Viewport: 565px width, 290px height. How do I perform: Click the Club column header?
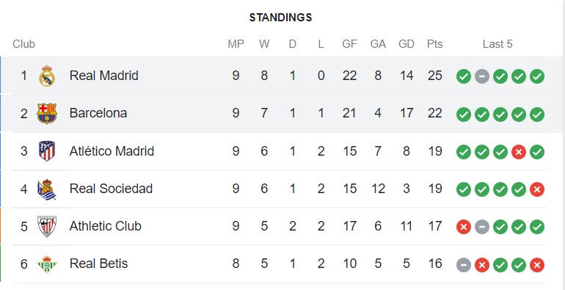coord(23,44)
